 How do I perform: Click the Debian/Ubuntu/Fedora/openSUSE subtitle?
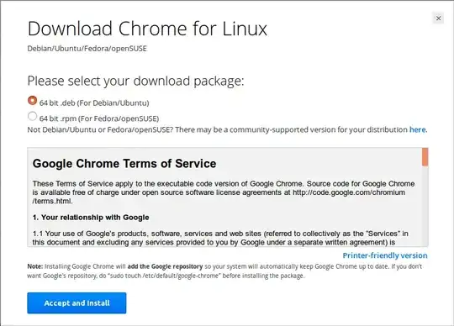(x=87, y=49)
